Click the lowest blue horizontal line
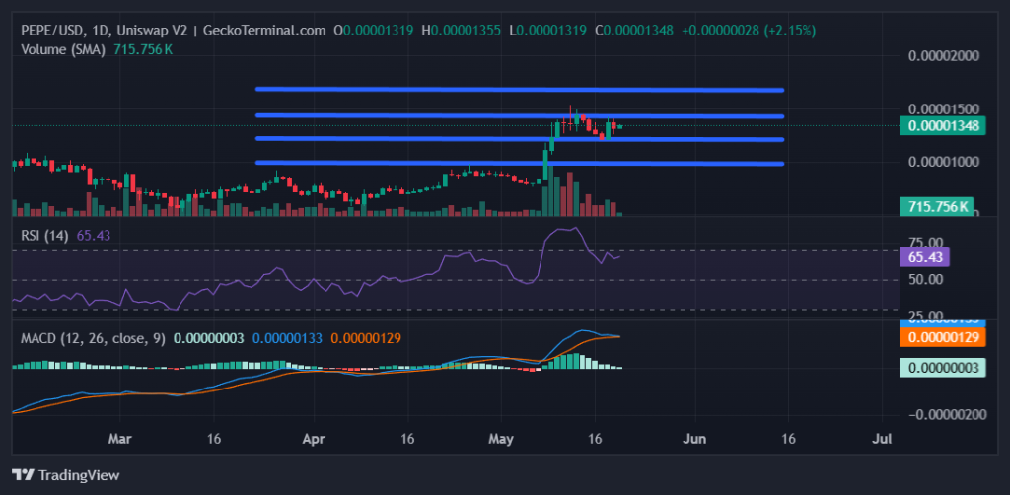 (x=519, y=164)
